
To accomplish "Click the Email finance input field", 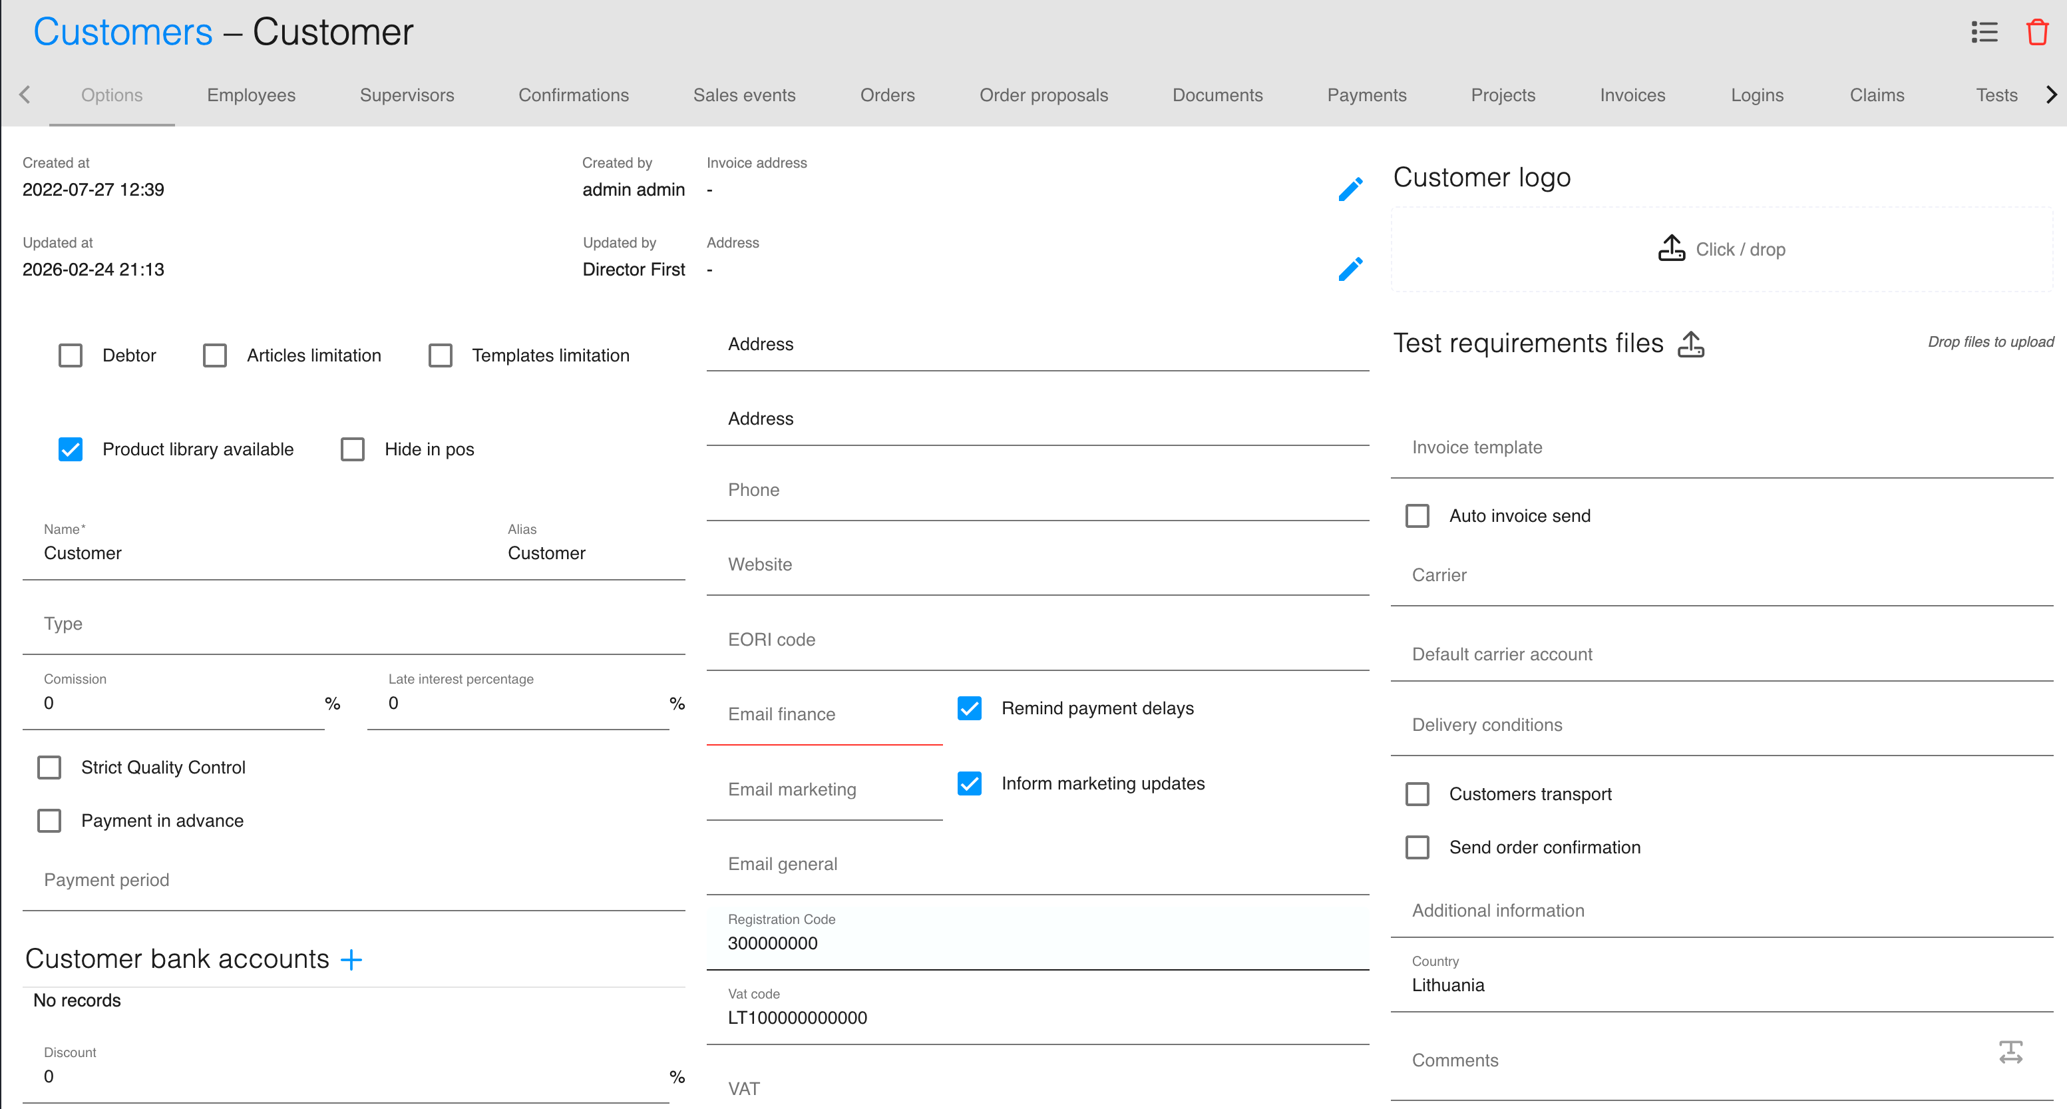I will tap(824, 714).
